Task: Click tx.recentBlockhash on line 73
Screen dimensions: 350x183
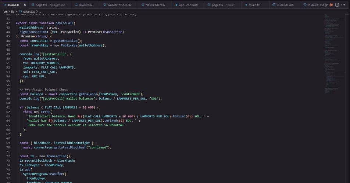Action: [36, 161]
